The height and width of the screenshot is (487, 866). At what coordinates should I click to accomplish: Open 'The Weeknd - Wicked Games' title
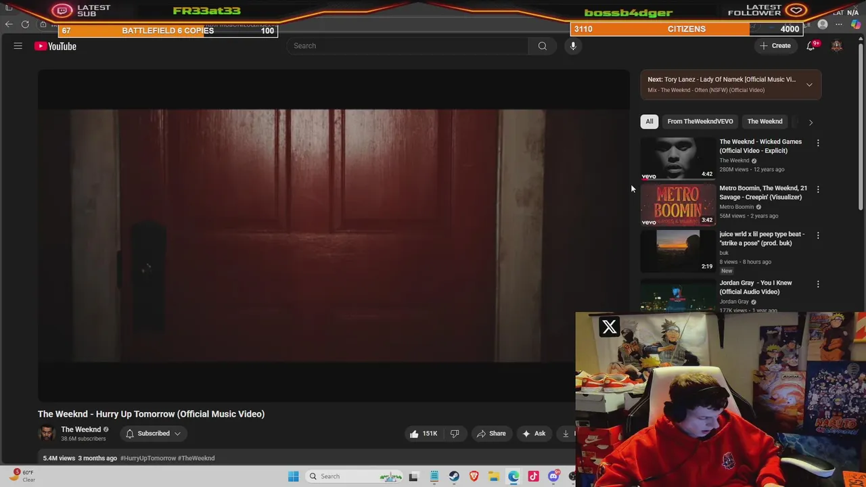[x=760, y=146]
